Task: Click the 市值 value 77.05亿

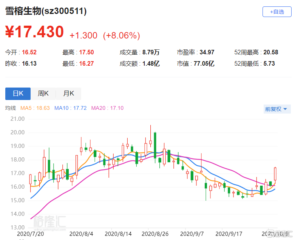Action: coord(204,63)
